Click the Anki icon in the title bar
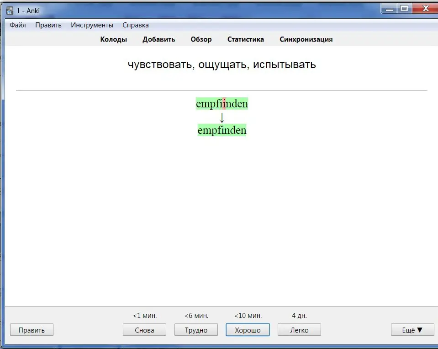This screenshot has height=349, width=438. tap(10, 11)
